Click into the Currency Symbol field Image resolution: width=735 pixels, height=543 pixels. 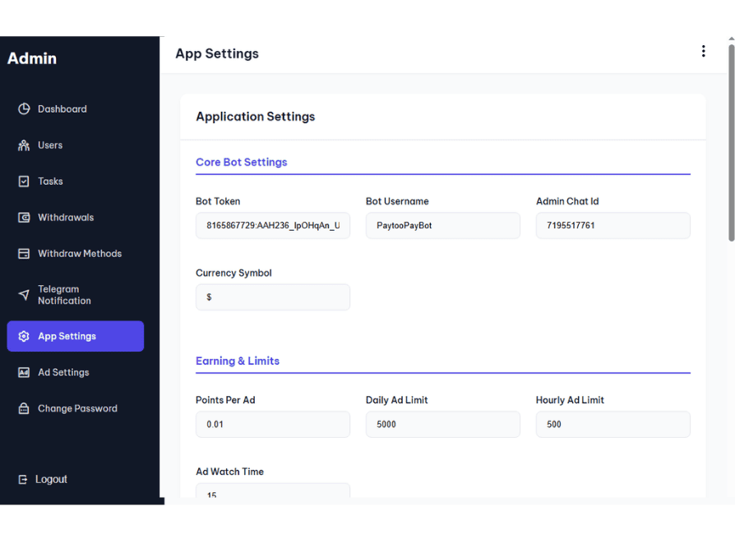click(272, 297)
